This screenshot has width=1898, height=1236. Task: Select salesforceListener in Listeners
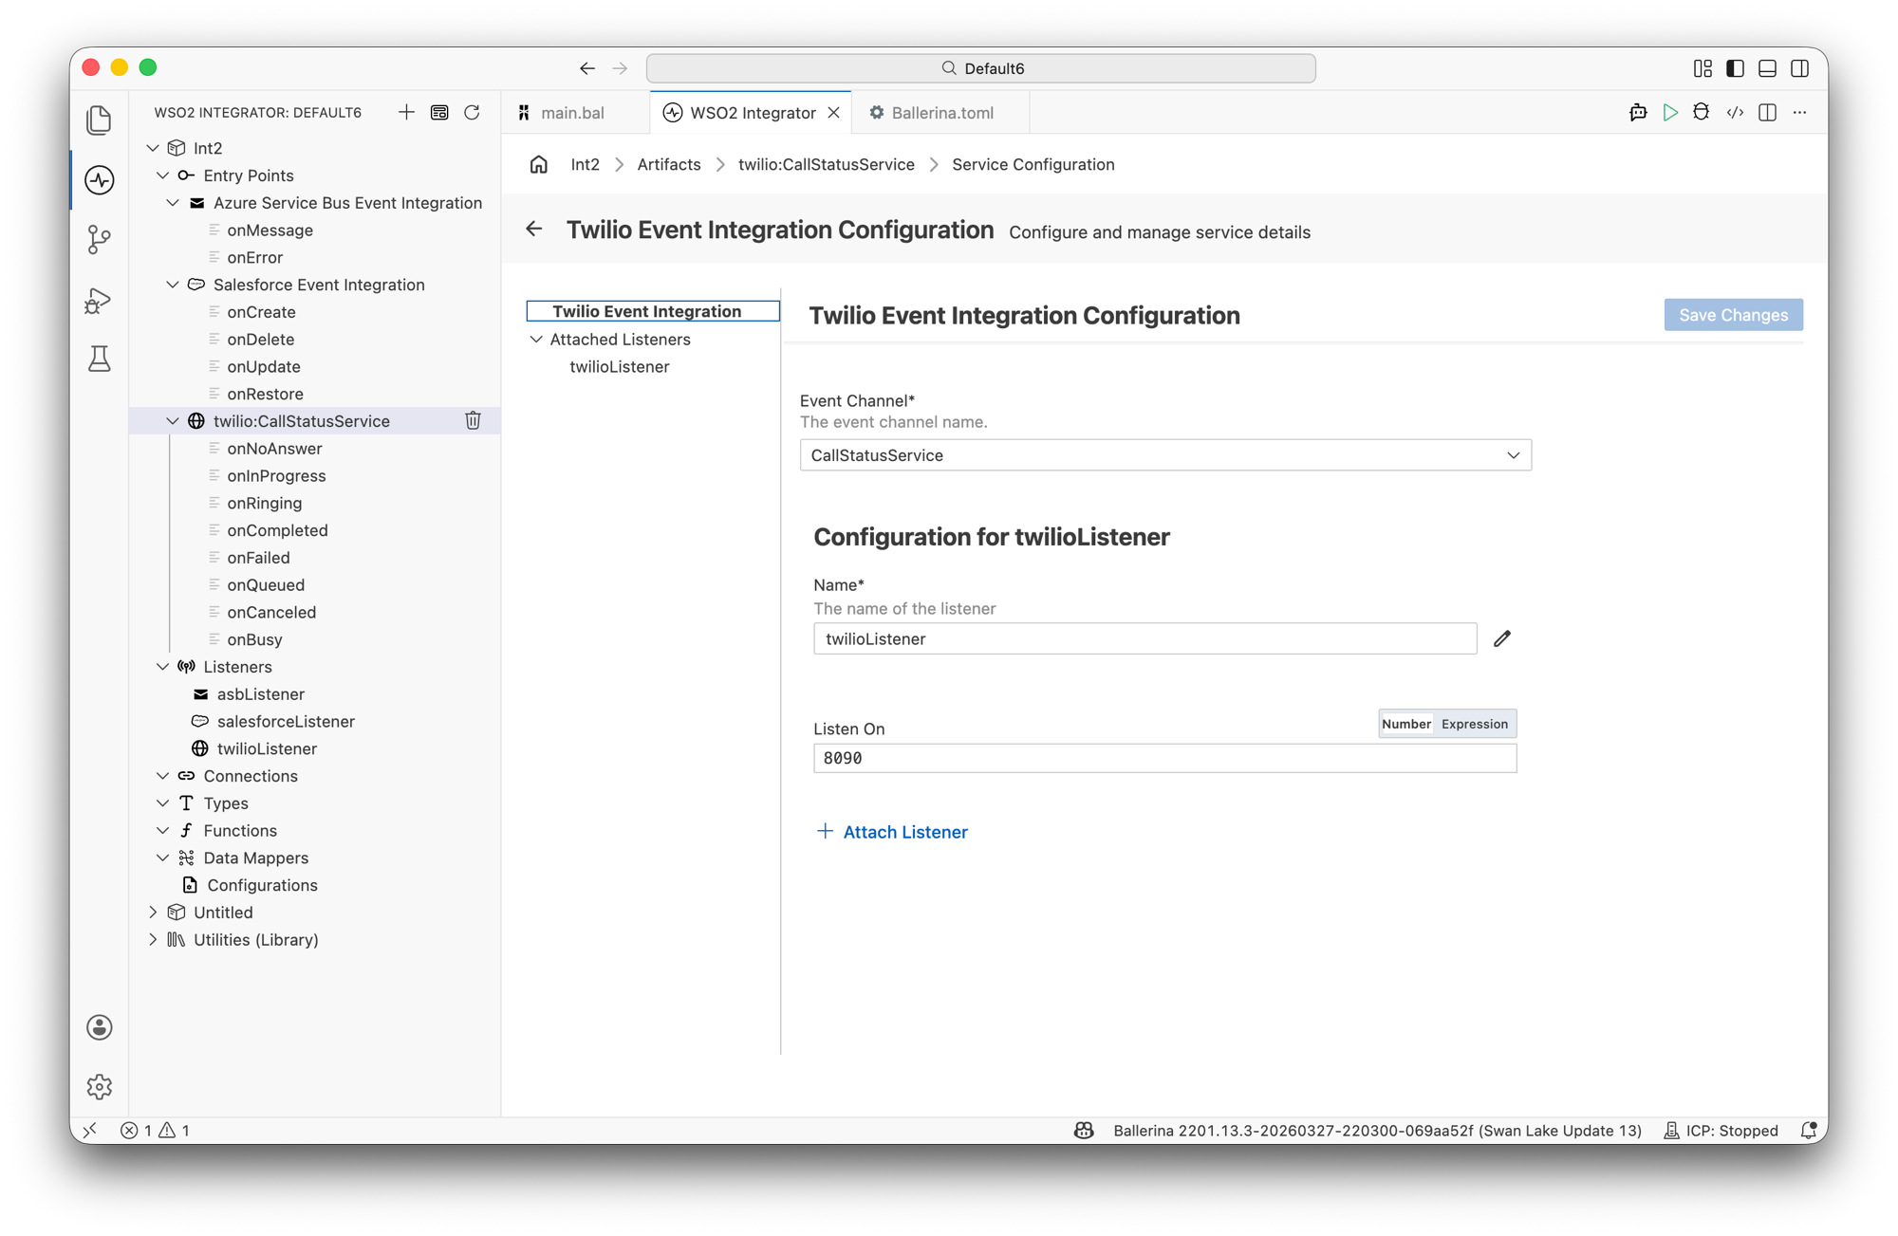point(286,721)
